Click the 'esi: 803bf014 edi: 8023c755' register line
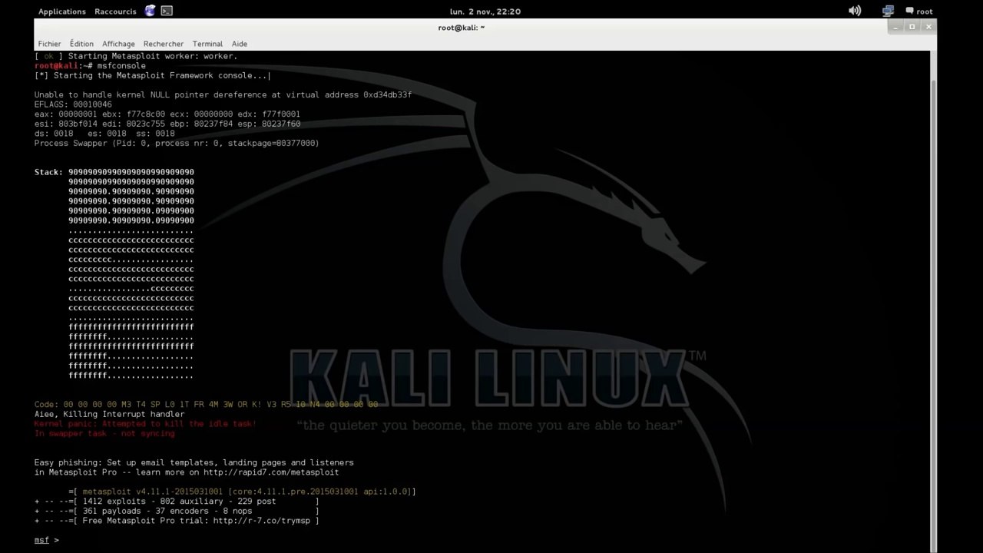 point(167,124)
